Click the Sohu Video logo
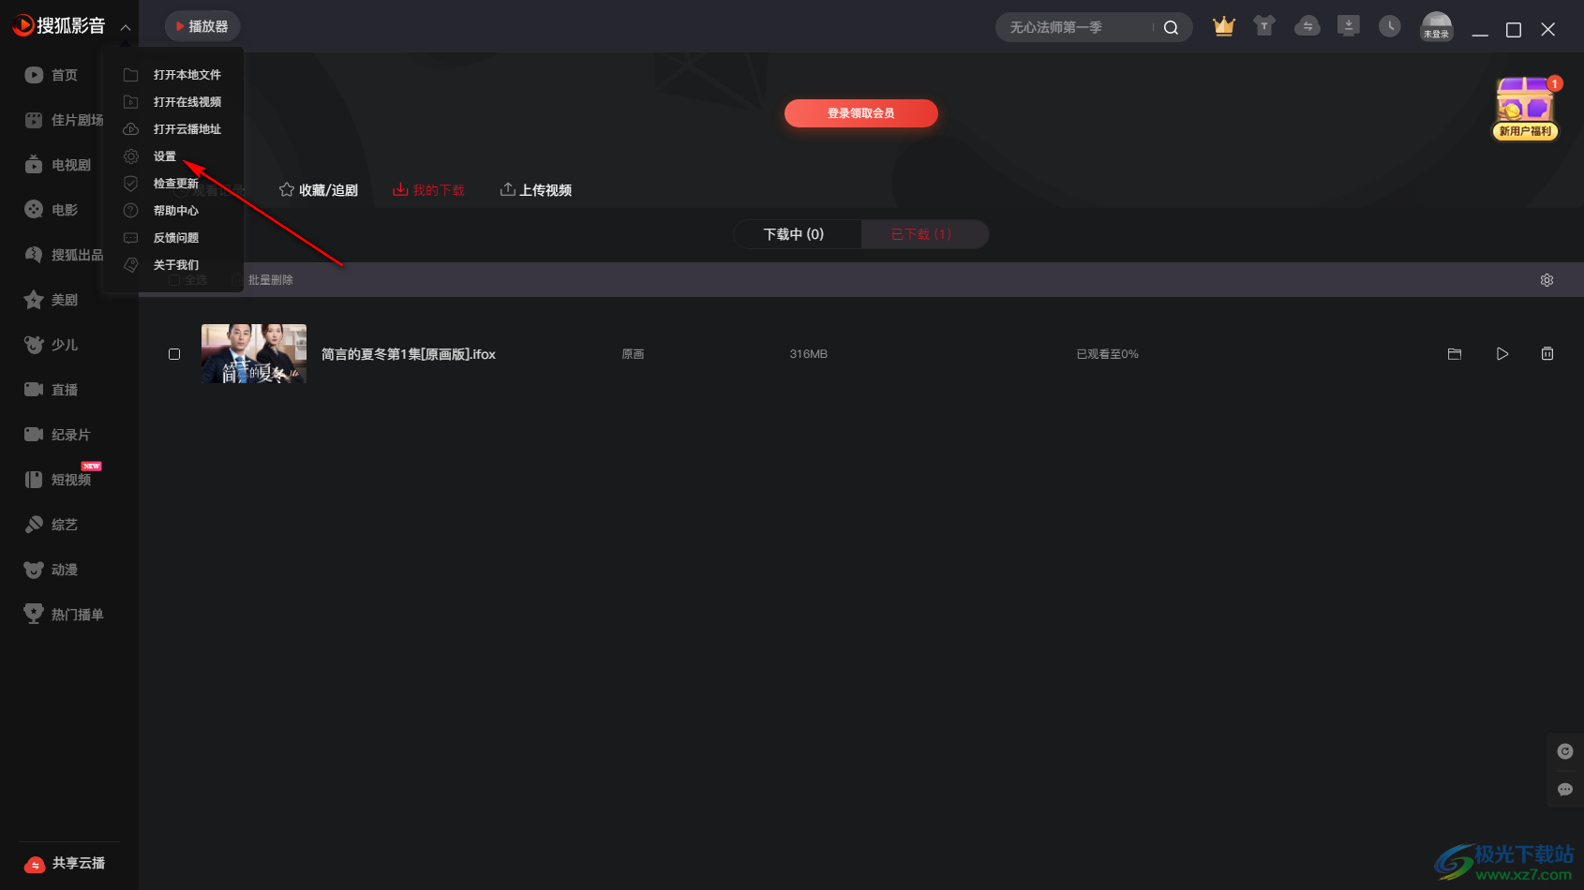 click(x=58, y=26)
